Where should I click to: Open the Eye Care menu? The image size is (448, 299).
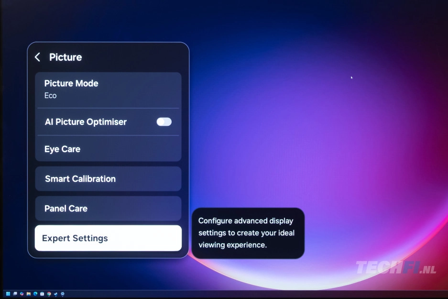[x=108, y=149]
